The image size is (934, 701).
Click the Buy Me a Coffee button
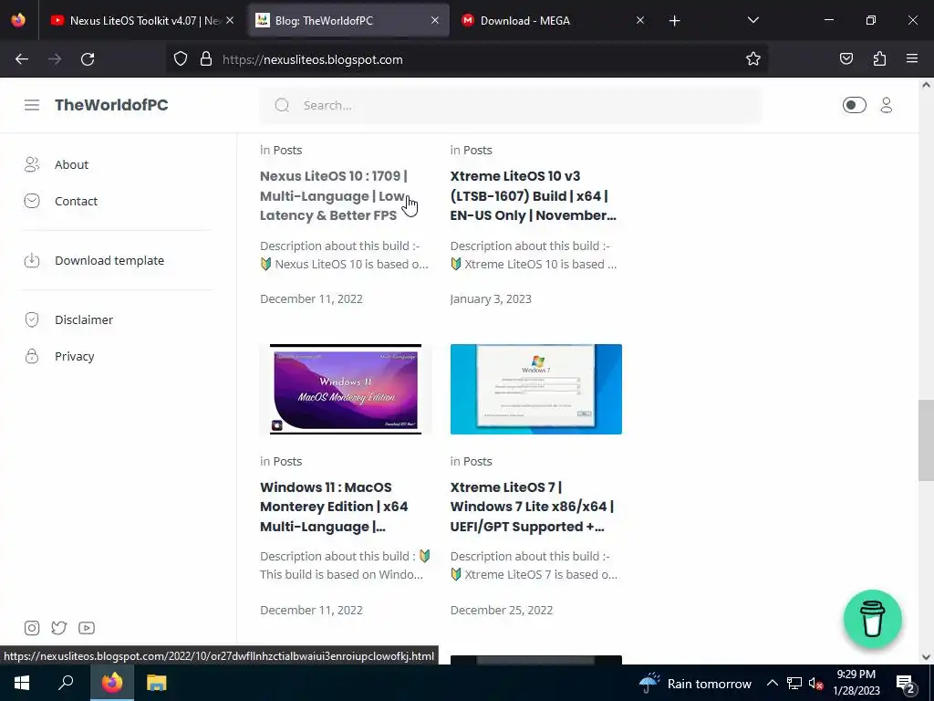coord(873,619)
